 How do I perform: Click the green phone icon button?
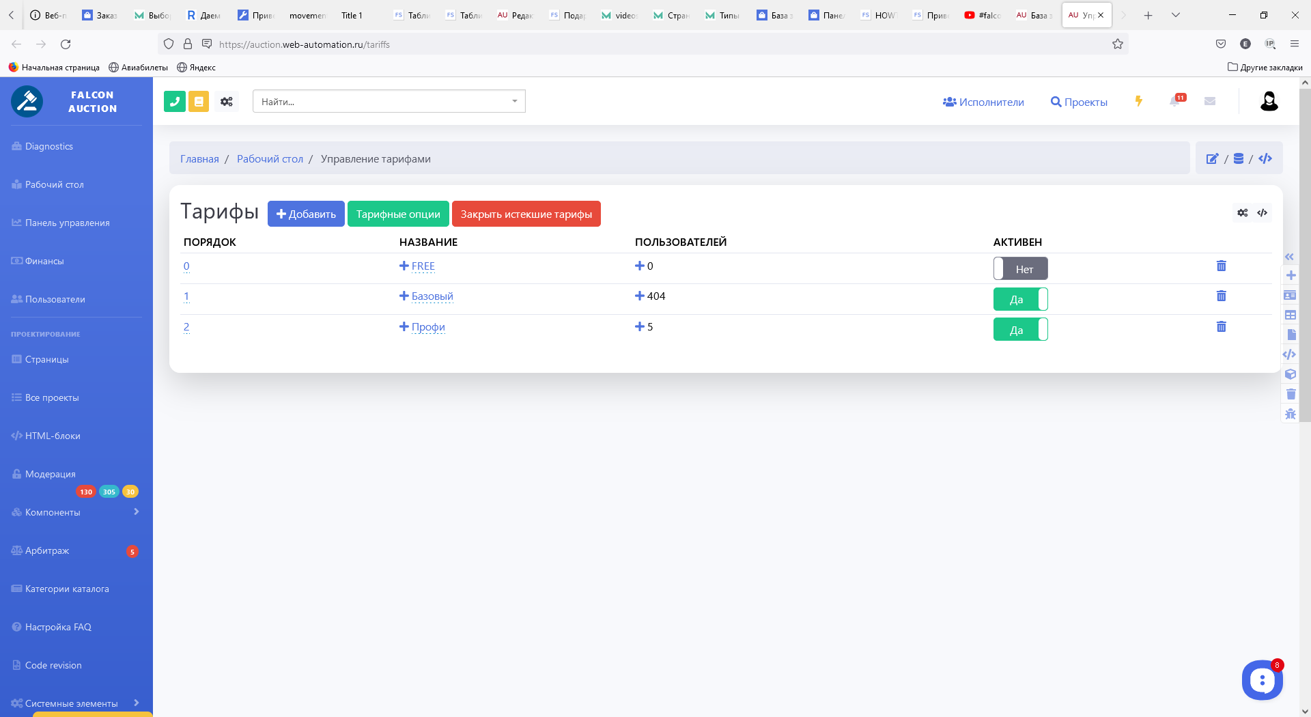tap(175, 102)
